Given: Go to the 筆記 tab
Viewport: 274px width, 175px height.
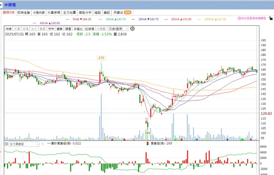Looking at the screenshot, I should coord(107,13).
